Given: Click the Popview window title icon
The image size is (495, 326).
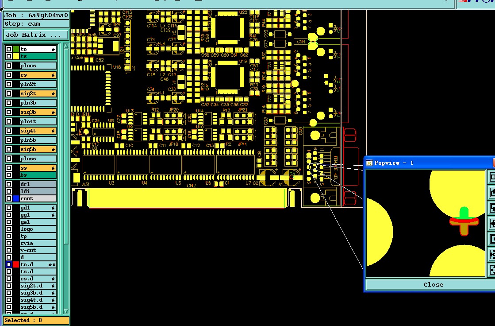Looking at the screenshot, I should point(369,163).
